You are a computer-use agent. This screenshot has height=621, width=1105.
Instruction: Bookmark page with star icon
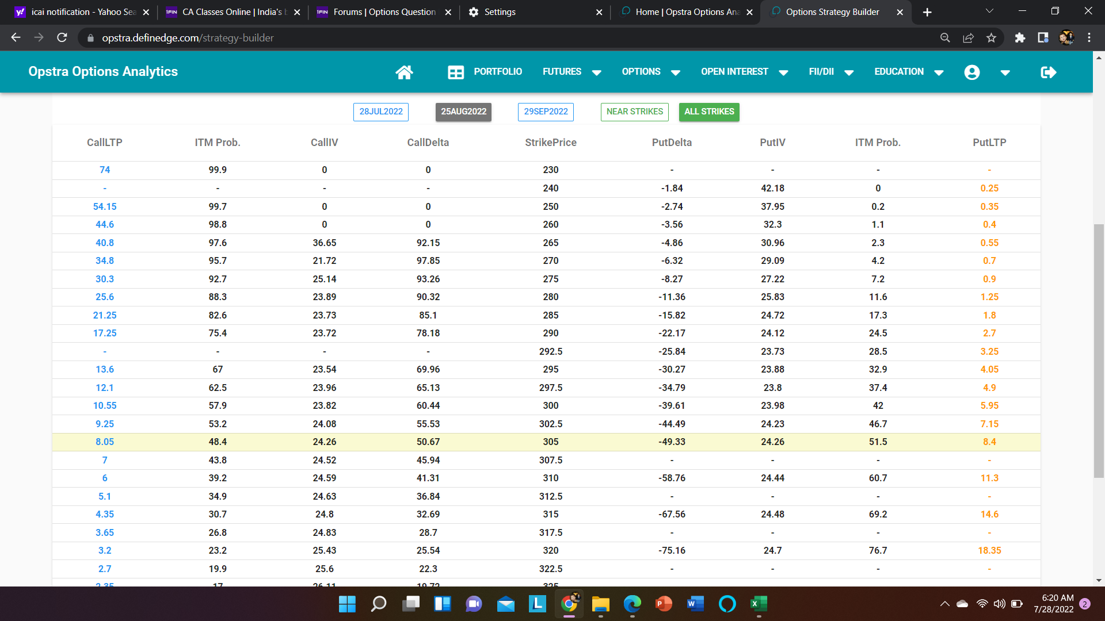tap(991, 38)
